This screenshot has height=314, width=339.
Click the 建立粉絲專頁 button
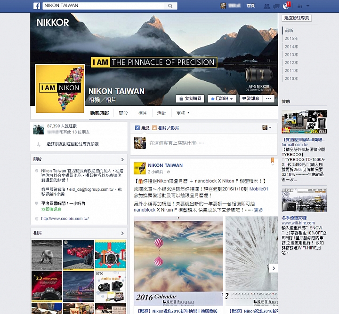(x=297, y=18)
